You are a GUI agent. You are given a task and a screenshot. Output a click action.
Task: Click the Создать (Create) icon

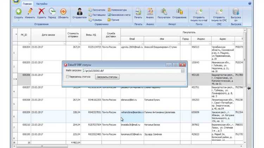tap(19, 12)
